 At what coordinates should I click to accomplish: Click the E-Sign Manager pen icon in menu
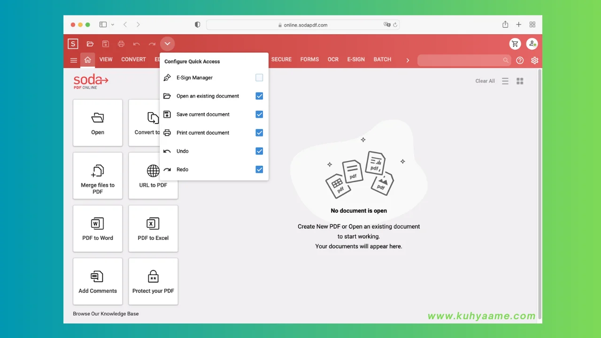(x=167, y=77)
